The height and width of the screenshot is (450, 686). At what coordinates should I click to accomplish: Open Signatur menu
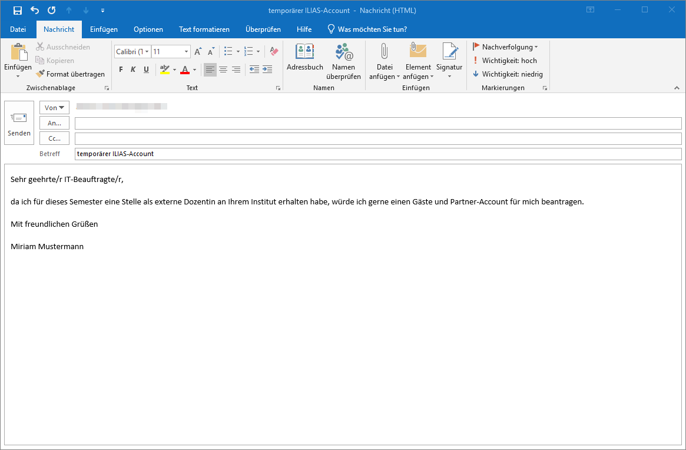449,61
